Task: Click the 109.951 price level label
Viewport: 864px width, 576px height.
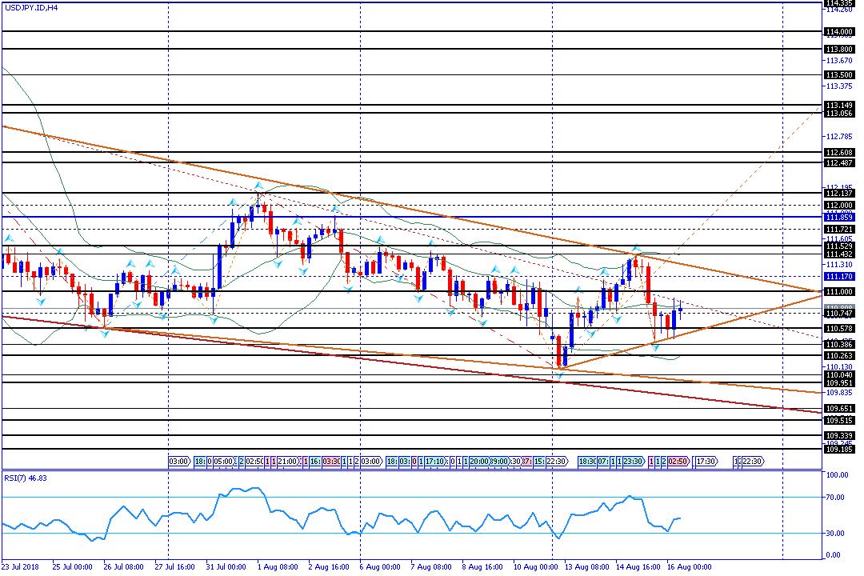Action: pyautogui.click(x=838, y=382)
